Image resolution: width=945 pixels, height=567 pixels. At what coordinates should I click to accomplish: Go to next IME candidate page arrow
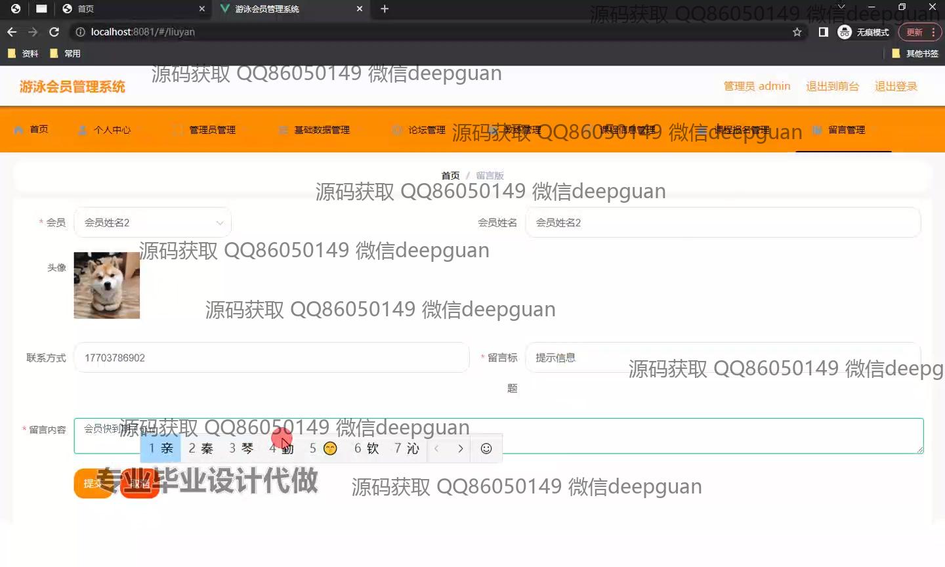(x=461, y=448)
